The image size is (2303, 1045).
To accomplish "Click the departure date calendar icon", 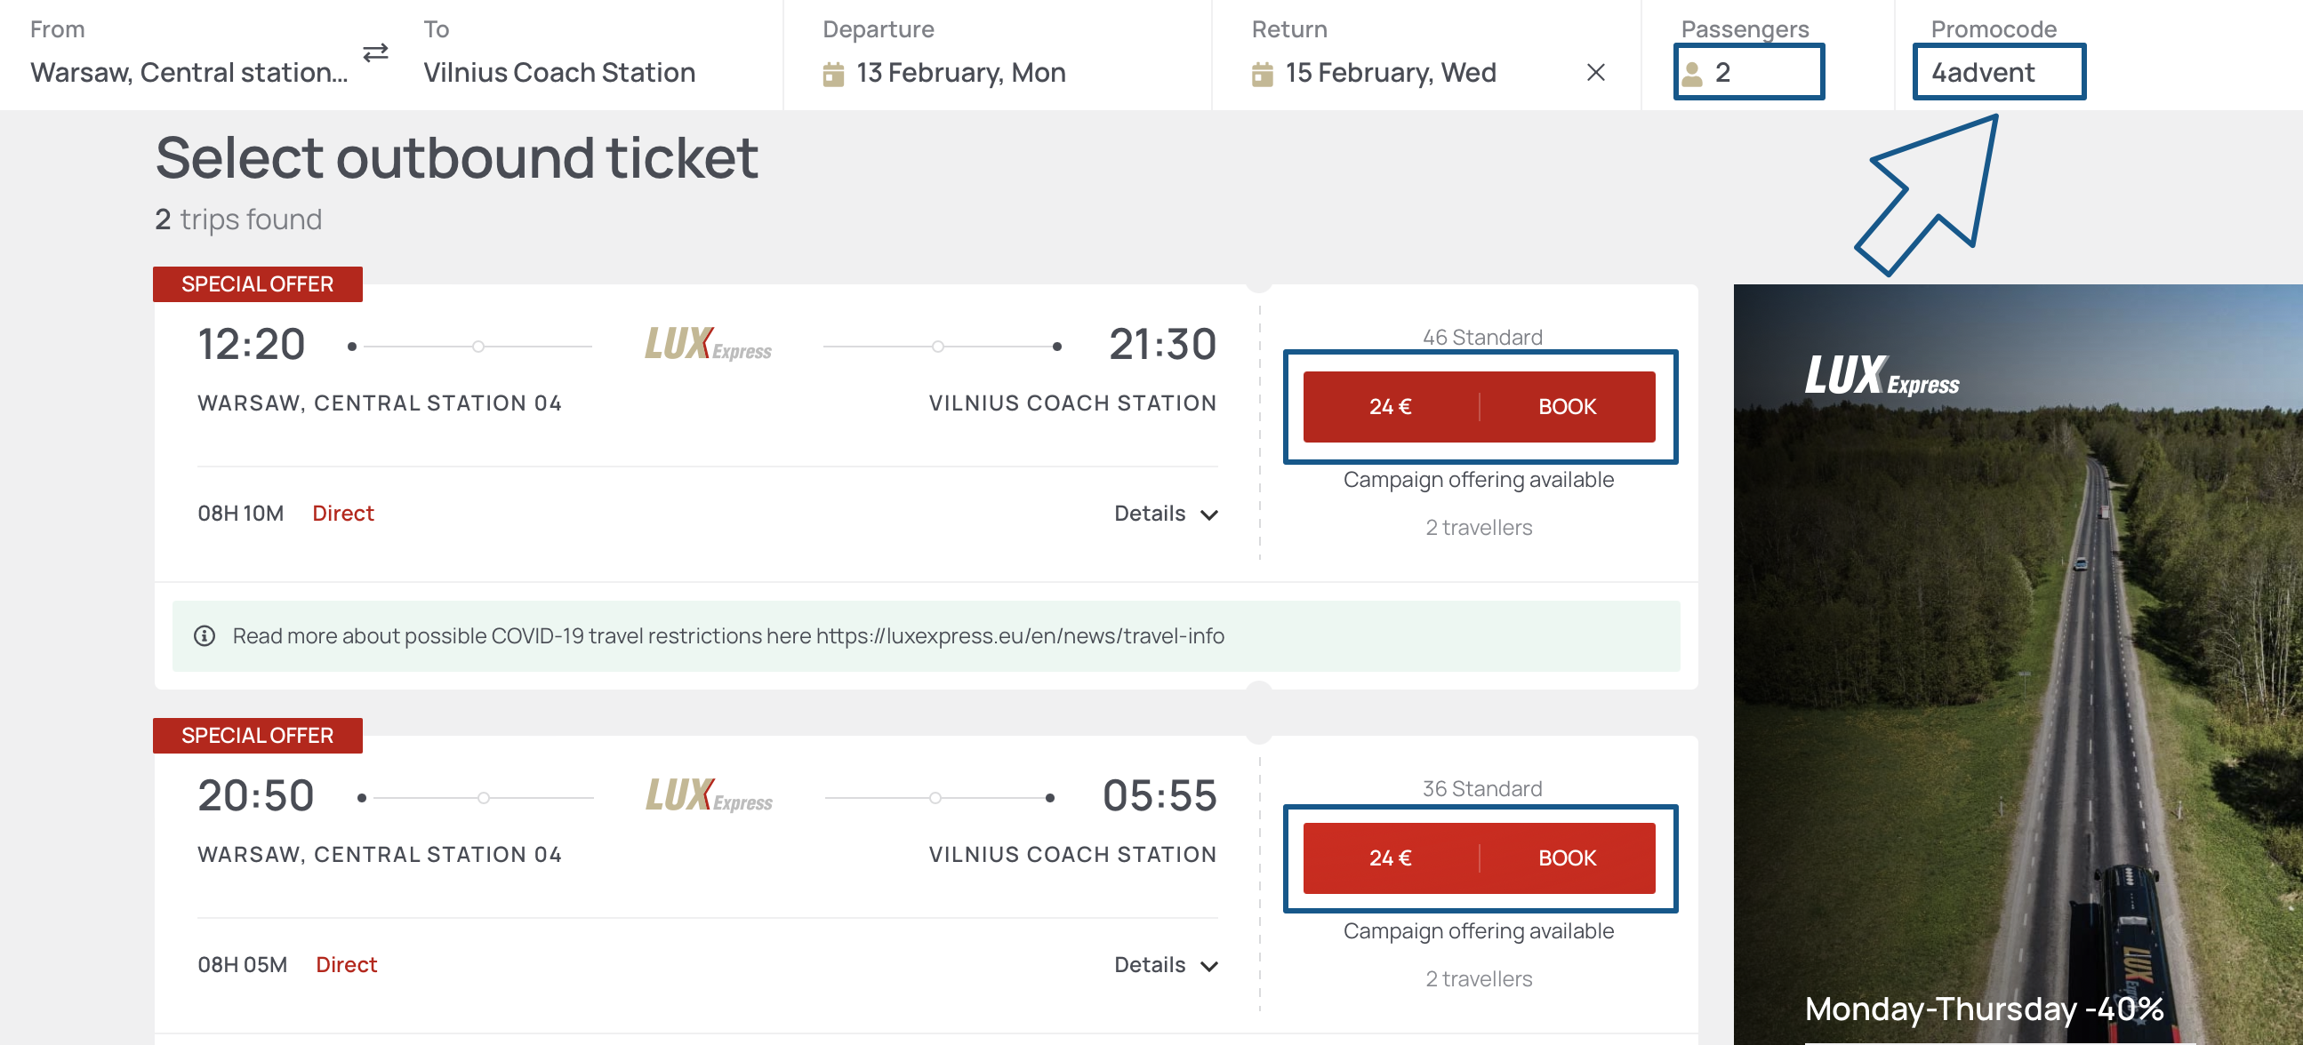I will [x=832, y=73].
